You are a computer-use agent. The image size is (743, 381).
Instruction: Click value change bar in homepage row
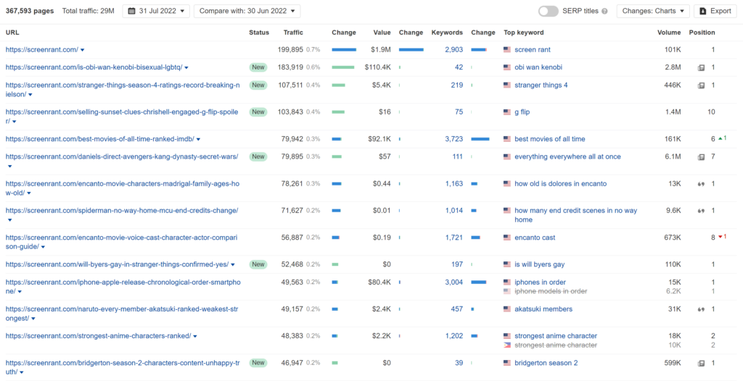[411, 50]
